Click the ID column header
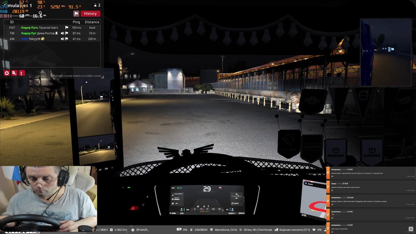The width and height of the screenshot is (416, 234). (12, 22)
